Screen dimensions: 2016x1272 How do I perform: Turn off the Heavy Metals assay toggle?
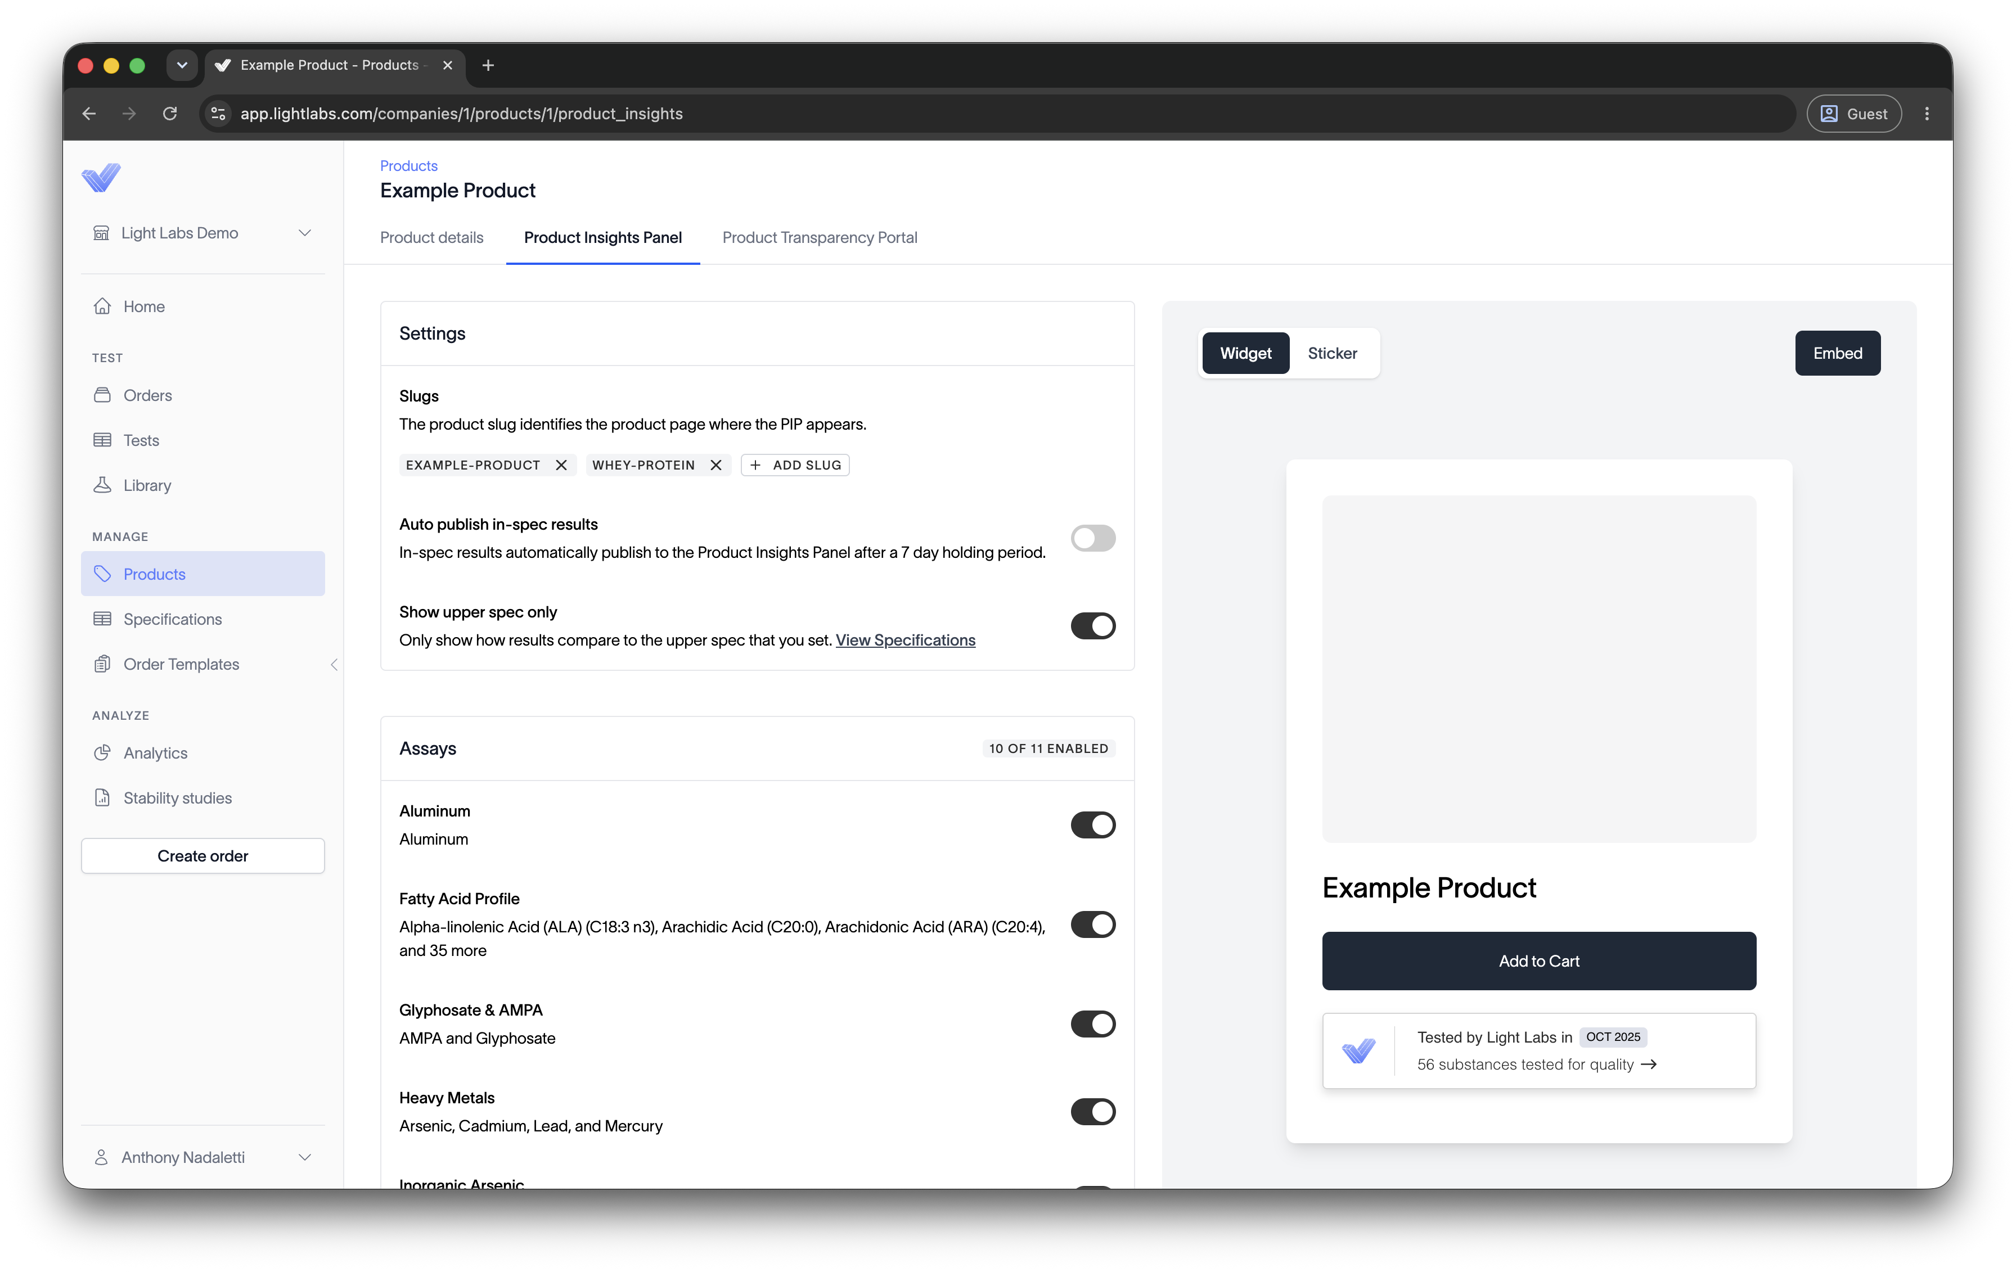click(x=1092, y=1112)
